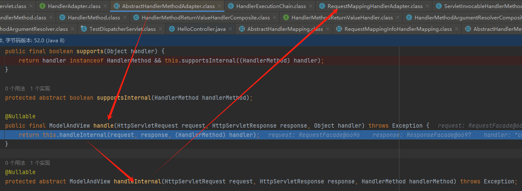Open the HandlerMethodReturnValueHandlerComposite.class tab
This screenshot has height=191, width=522.
[x=205, y=18]
